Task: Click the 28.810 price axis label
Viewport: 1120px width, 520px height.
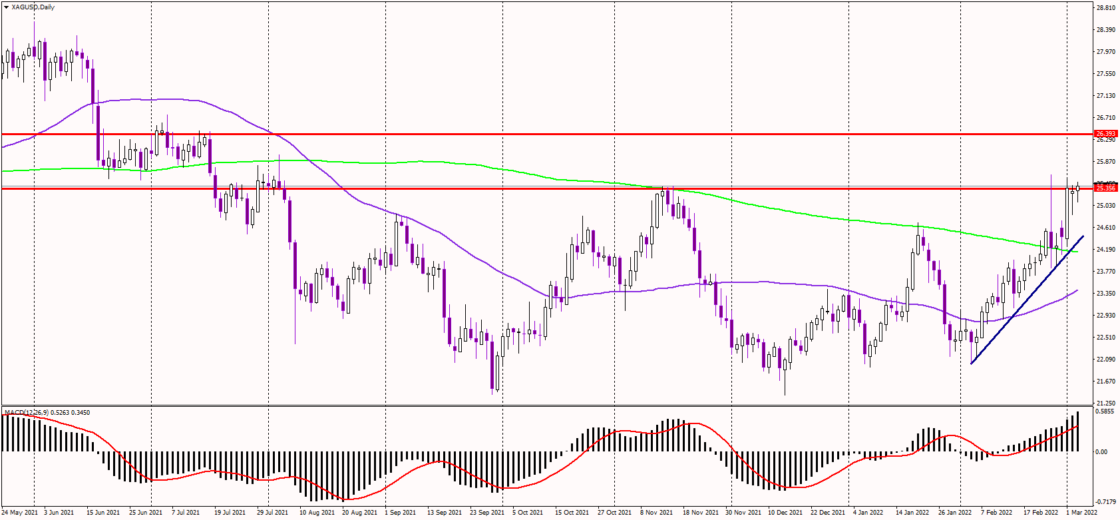Action: point(1105,8)
